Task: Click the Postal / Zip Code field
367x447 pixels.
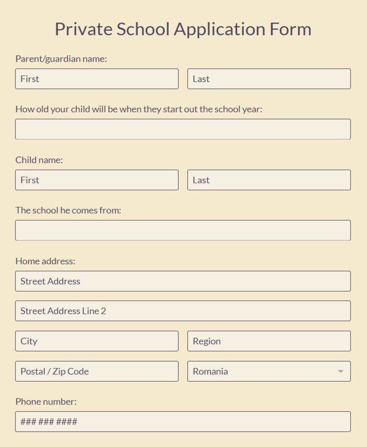Action: tap(97, 371)
